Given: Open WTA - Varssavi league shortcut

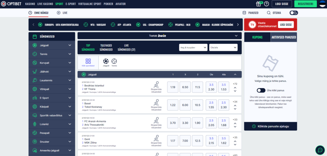Looking at the screenshot, I should (x=95, y=25).
